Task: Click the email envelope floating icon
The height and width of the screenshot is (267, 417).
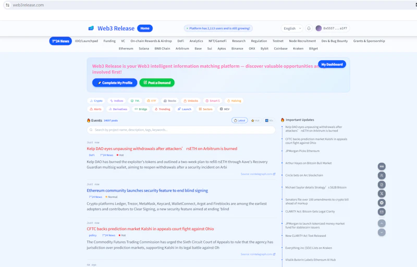Action: coord(382,212)
